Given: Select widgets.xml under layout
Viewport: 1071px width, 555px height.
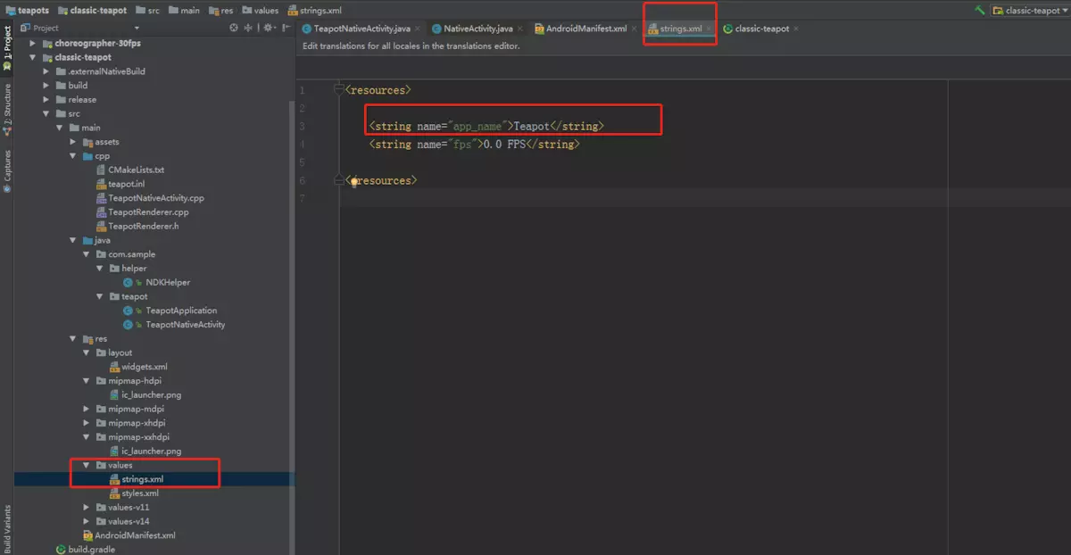Looking at the screenshot, I should click(138, 367).
